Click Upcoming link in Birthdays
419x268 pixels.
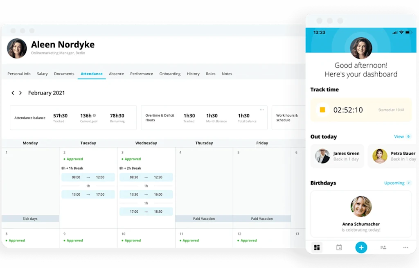(394, 183)
